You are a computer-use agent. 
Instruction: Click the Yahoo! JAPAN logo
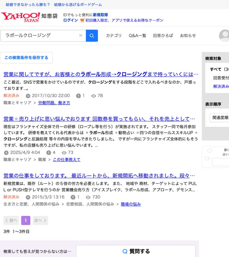20,17
